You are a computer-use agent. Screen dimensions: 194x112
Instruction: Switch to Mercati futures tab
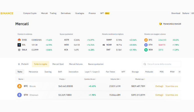point(76,64)
